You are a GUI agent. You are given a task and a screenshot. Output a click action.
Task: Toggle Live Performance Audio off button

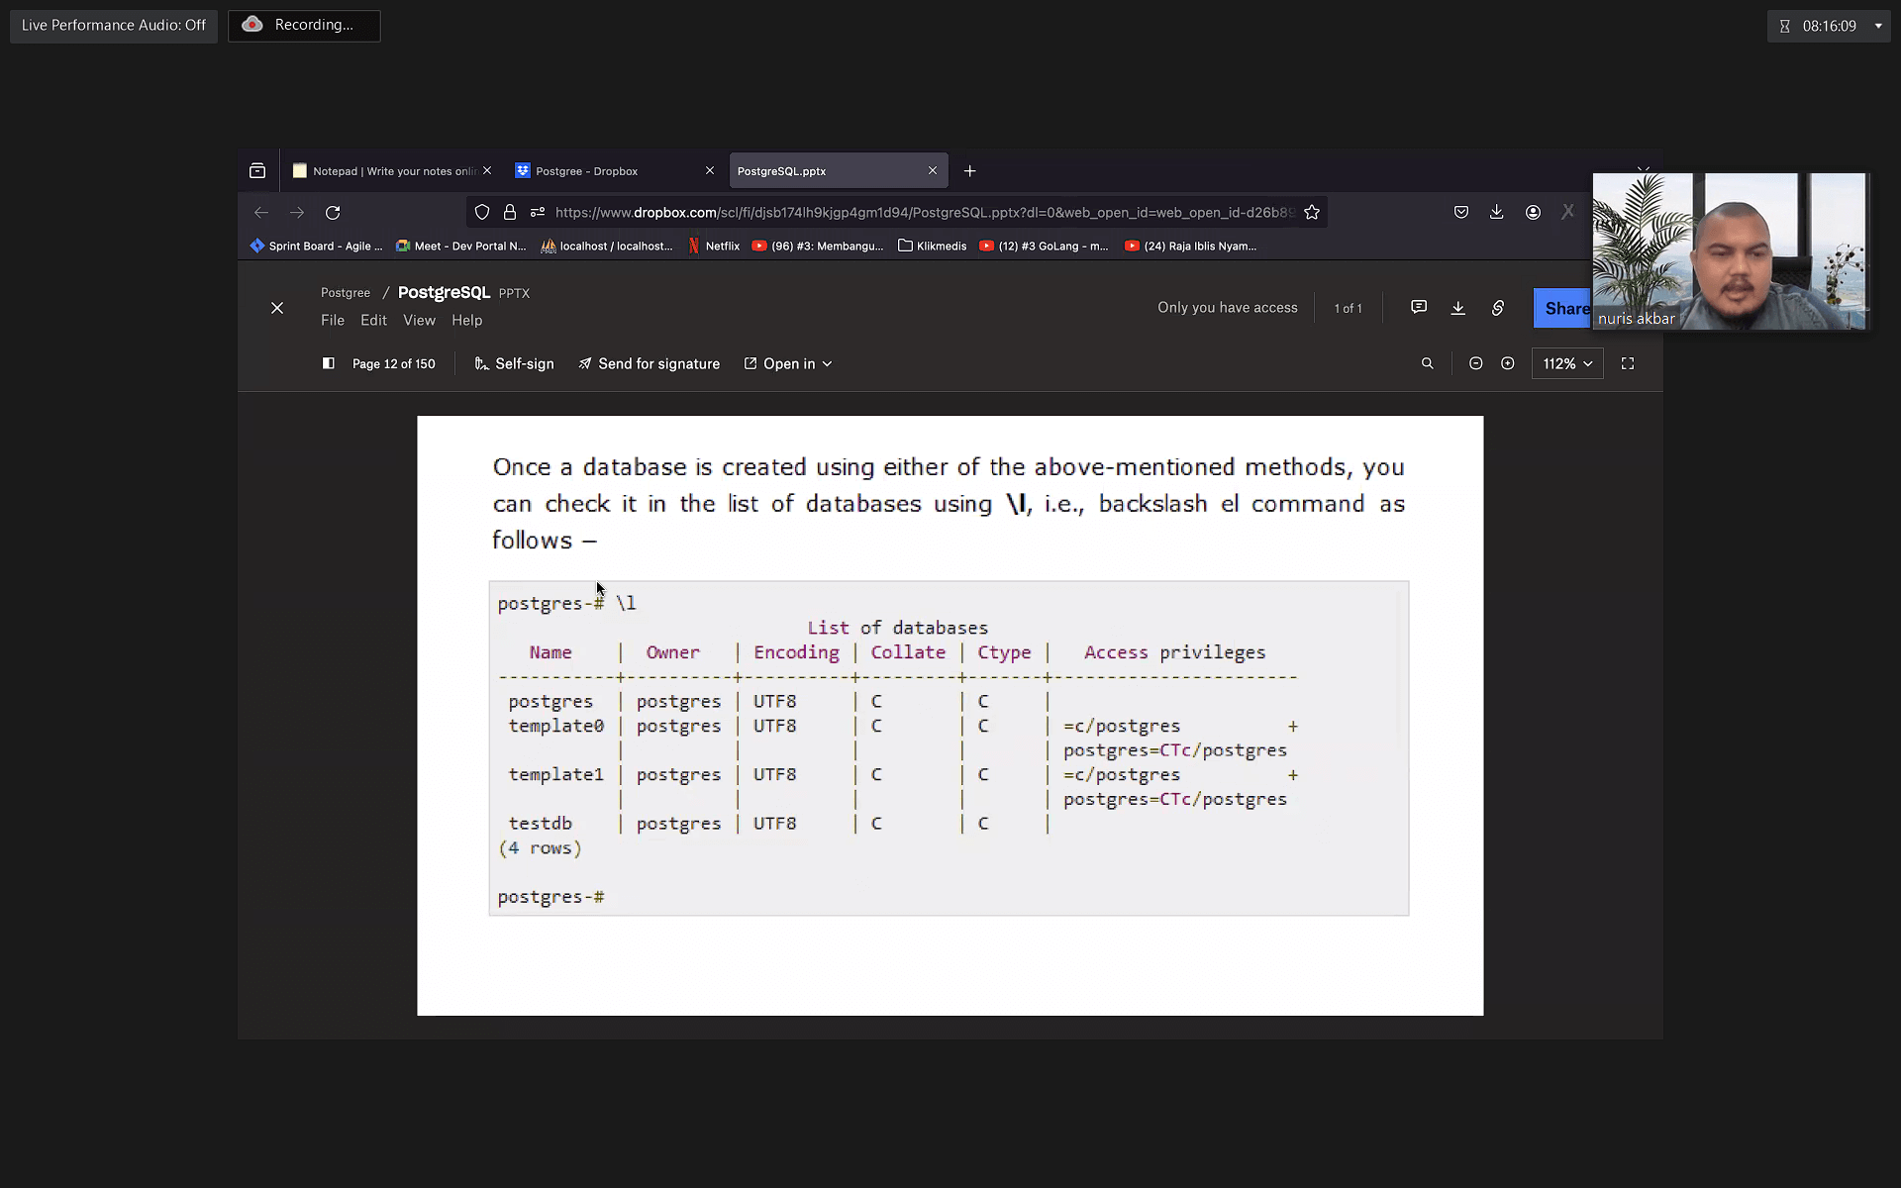click(114, 25)
